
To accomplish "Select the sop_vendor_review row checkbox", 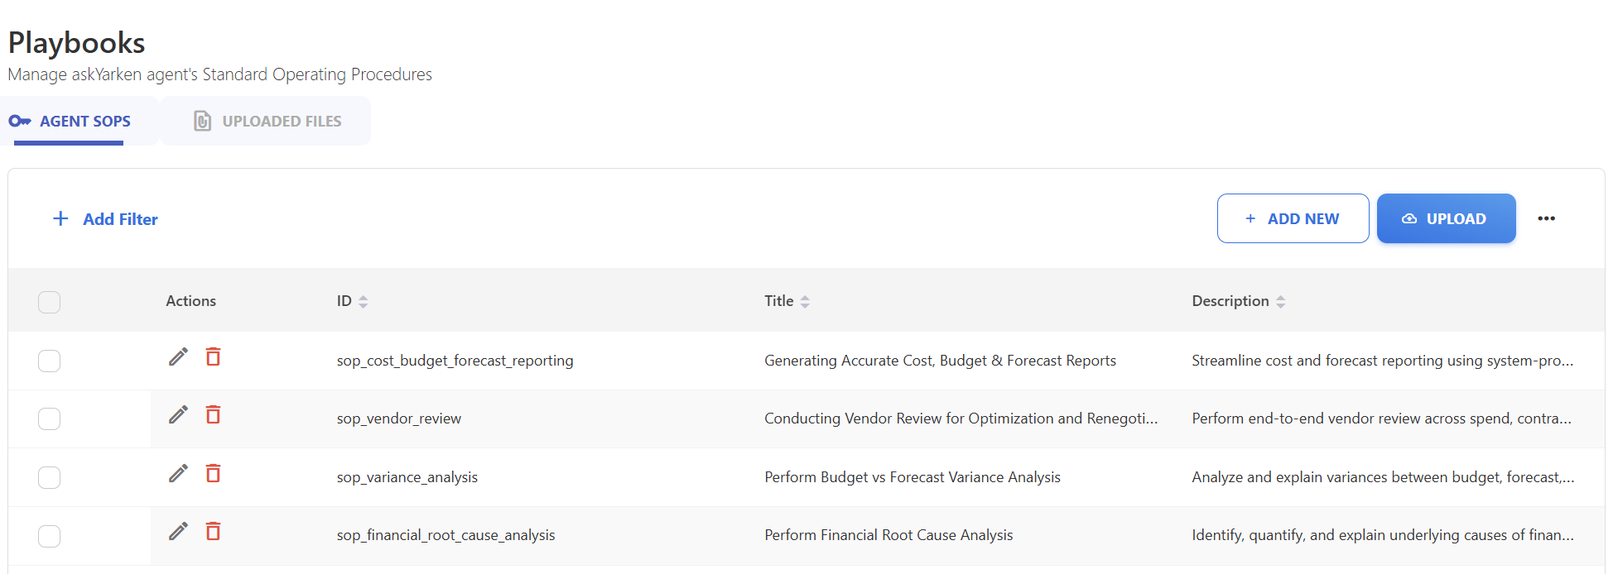I will [x=50, y=419].
